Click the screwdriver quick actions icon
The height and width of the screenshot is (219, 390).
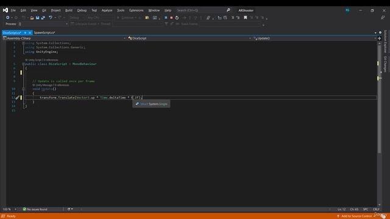click(x=17, y=97)
